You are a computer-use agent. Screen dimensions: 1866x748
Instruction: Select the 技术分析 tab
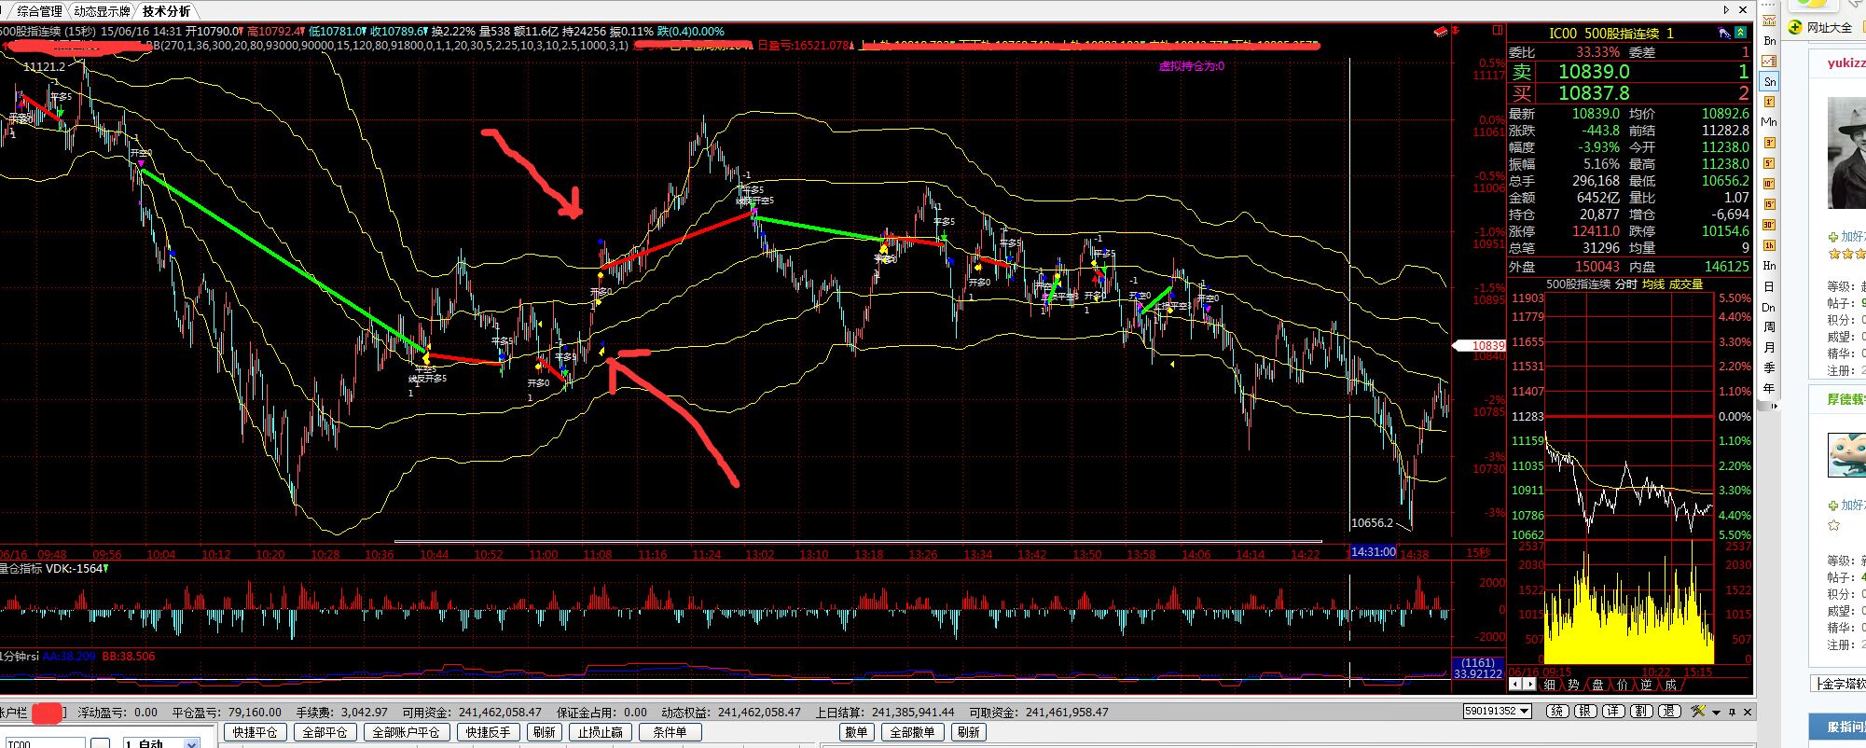(166, 11)
